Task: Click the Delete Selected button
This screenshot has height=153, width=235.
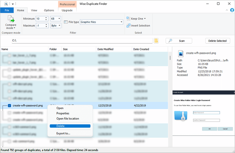Action: click(x=218, y=41)
